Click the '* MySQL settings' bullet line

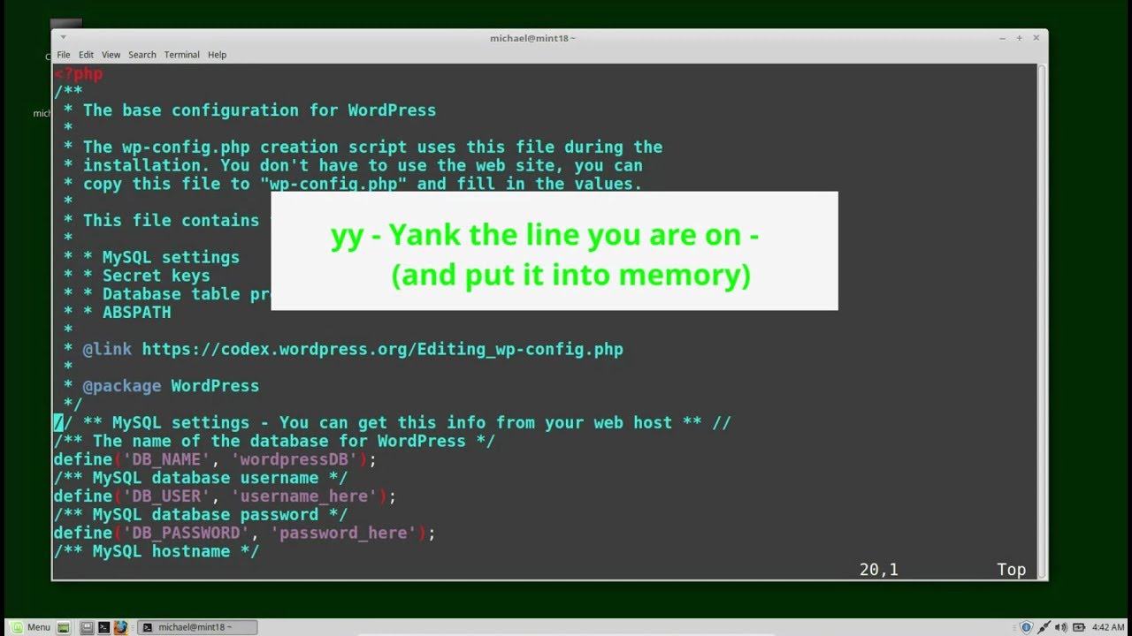tap(151, 257)
